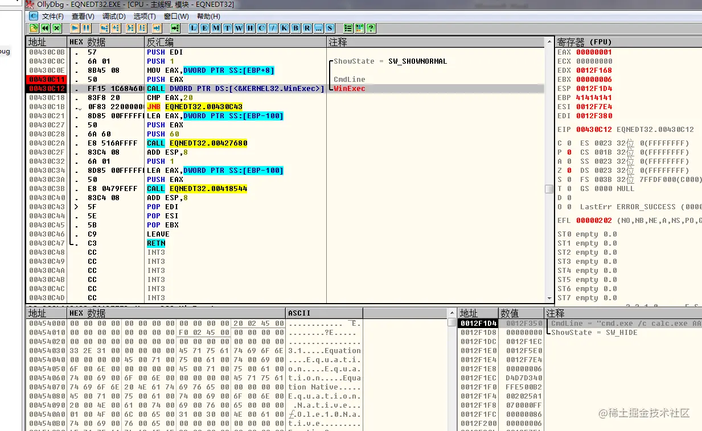Select the LEAVE instruction line
The width and height of the screenshot is (702, 431).
[x=158, y=234]
